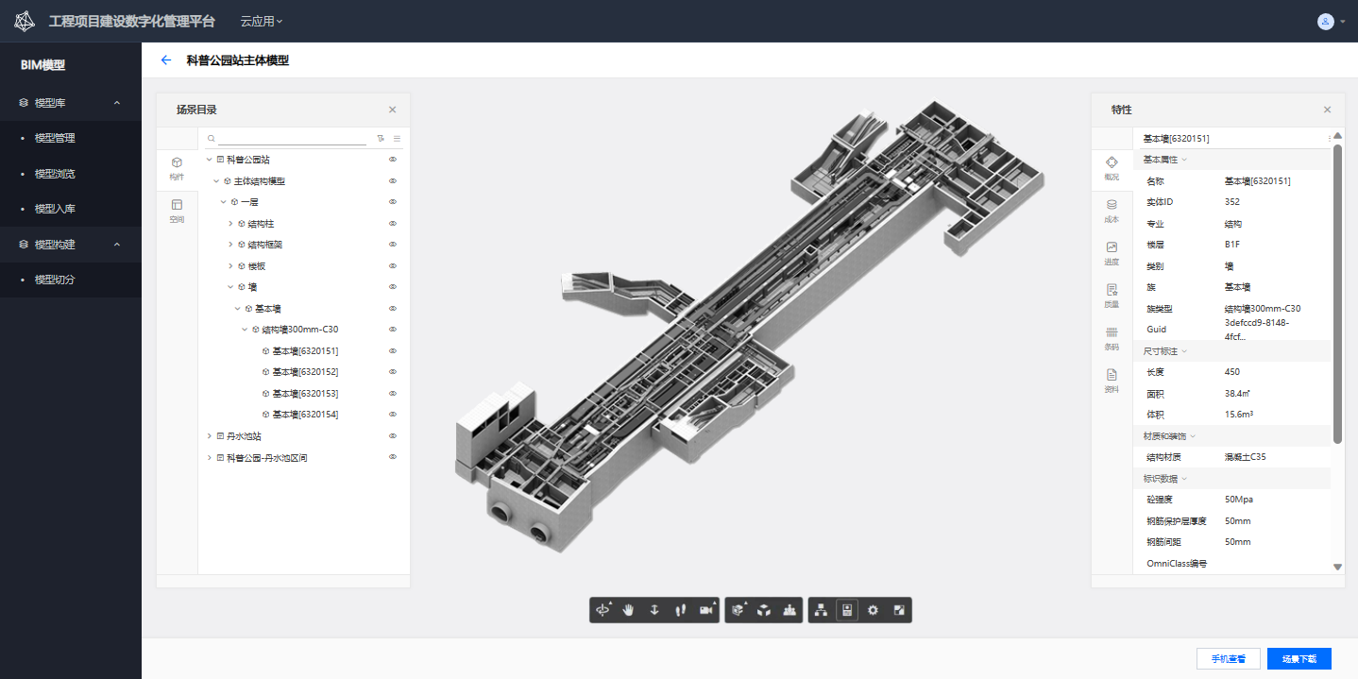Click the scene directory search field
The height and width of the screenshot is (679, 1358).
(x=293, y=138)
